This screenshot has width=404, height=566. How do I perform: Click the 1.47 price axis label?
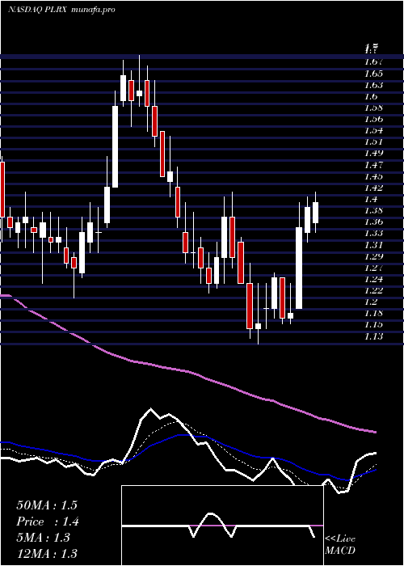coord(373,165)
